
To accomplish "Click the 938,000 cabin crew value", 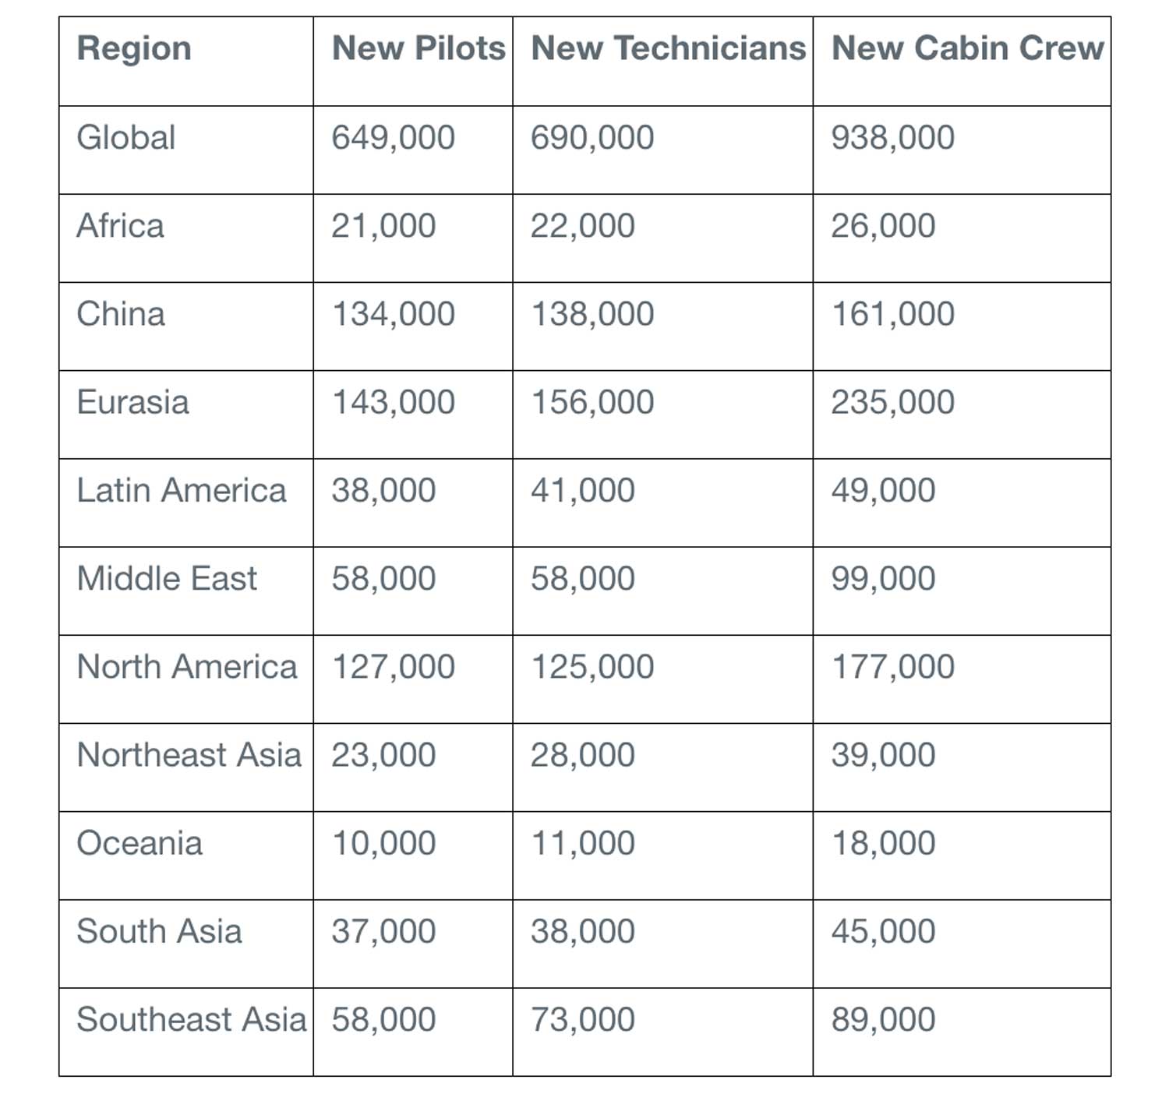I will coord(892,137).
